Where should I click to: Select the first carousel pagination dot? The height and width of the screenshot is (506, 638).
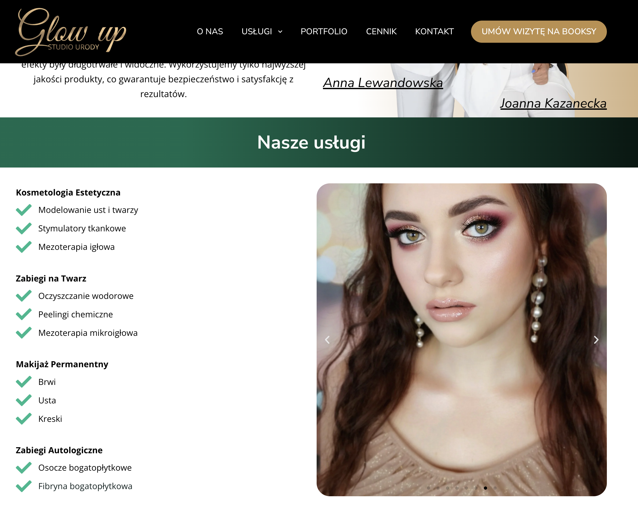[428, 488]
